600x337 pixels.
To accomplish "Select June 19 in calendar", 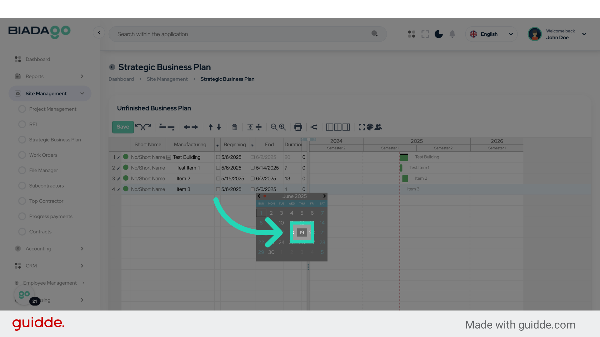I will [x=302, y=232].
